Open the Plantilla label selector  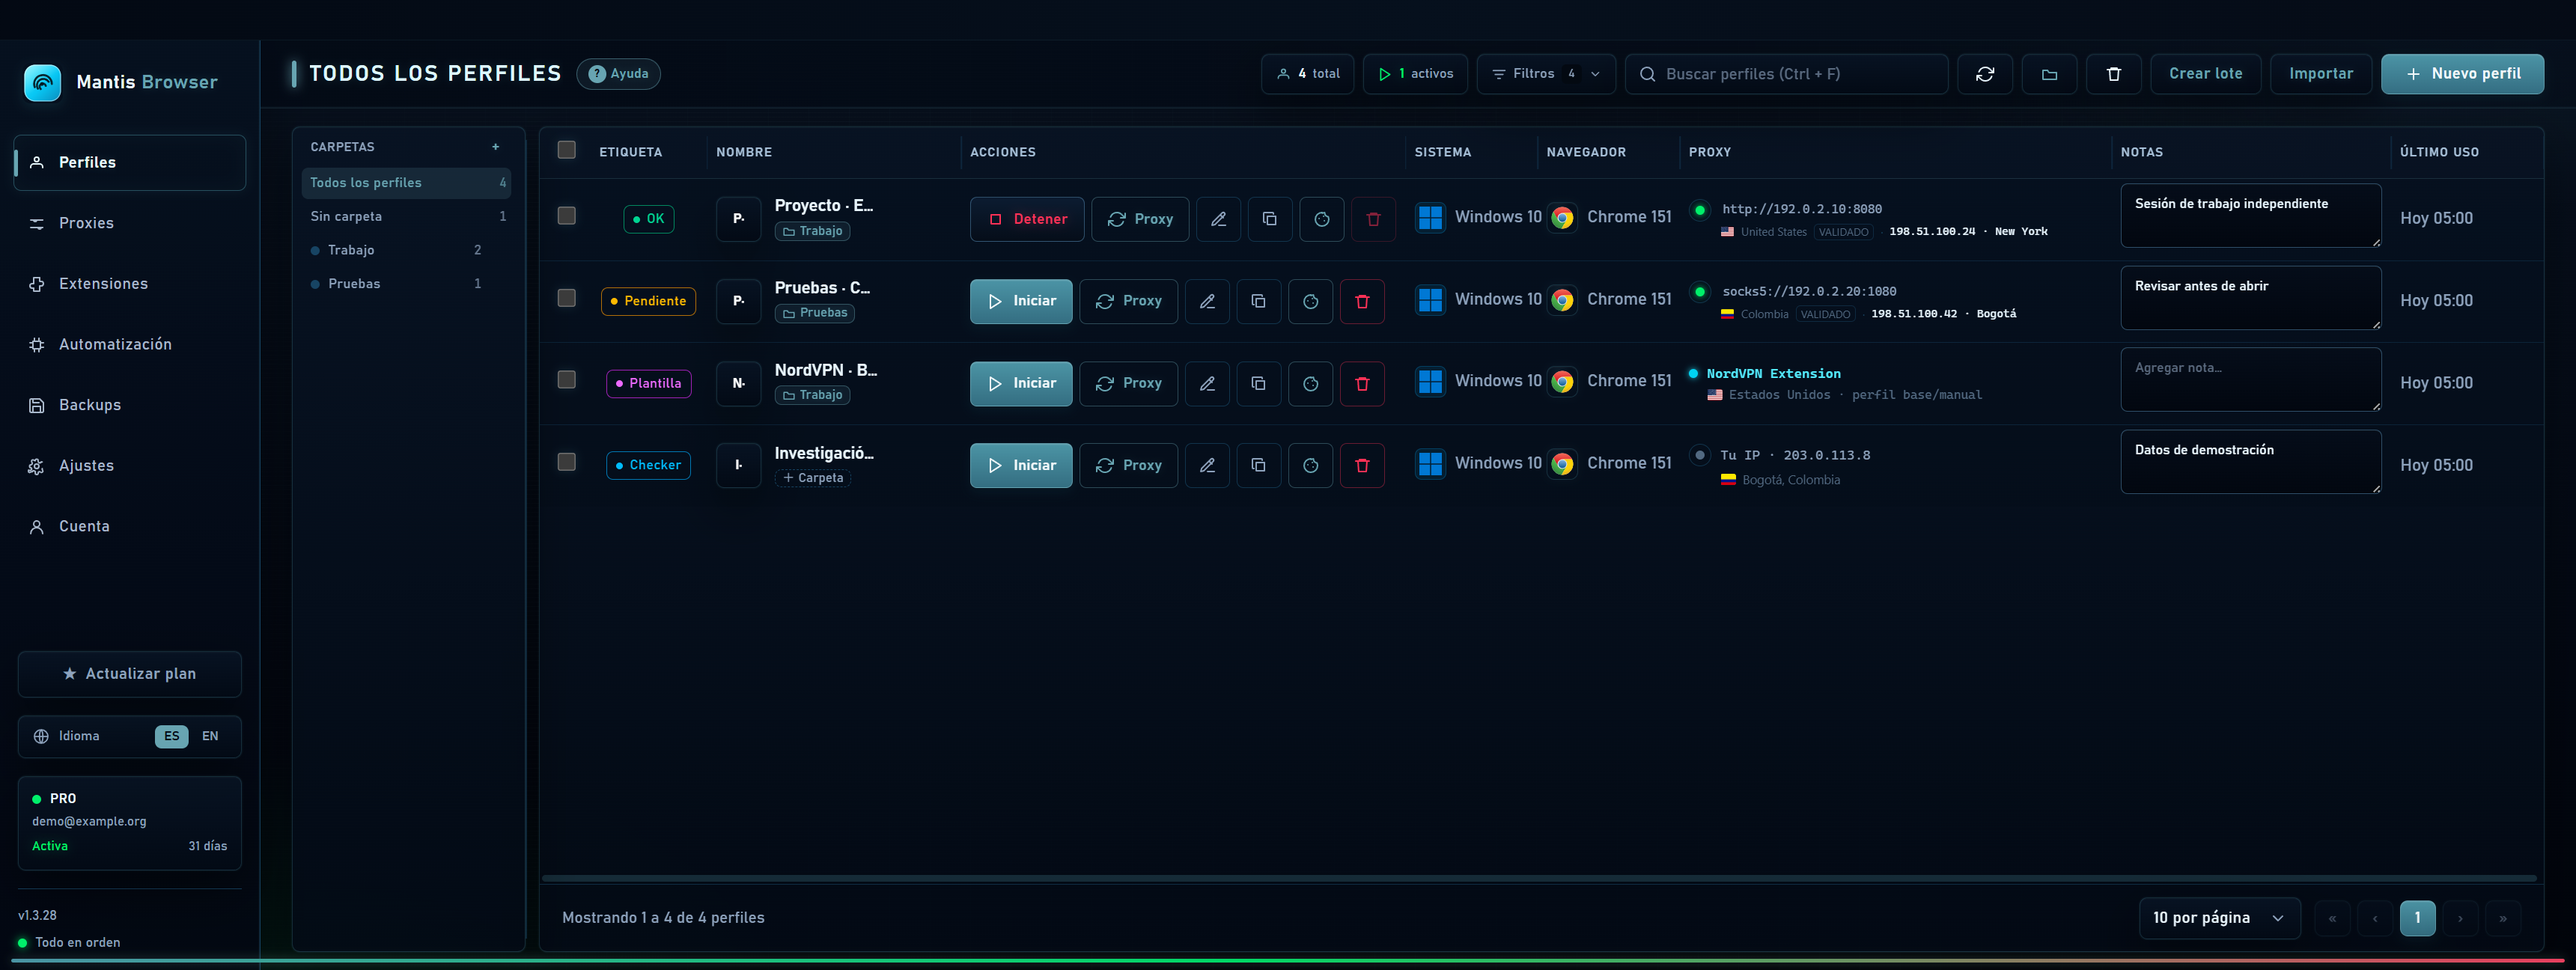coord(649,383)
